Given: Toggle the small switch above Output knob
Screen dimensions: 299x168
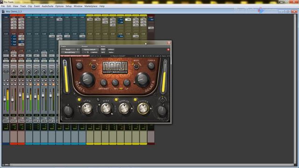Looking at the screenshot, I should (x=163, y=100).
